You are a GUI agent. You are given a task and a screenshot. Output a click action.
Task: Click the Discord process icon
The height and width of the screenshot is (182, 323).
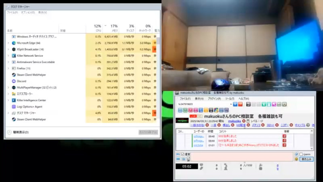[13, 81]
